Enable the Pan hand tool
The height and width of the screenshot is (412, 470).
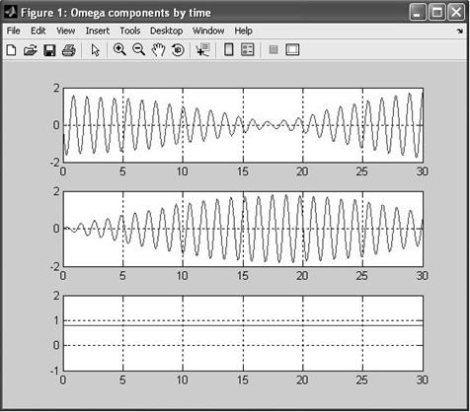(x=158, y=50)
